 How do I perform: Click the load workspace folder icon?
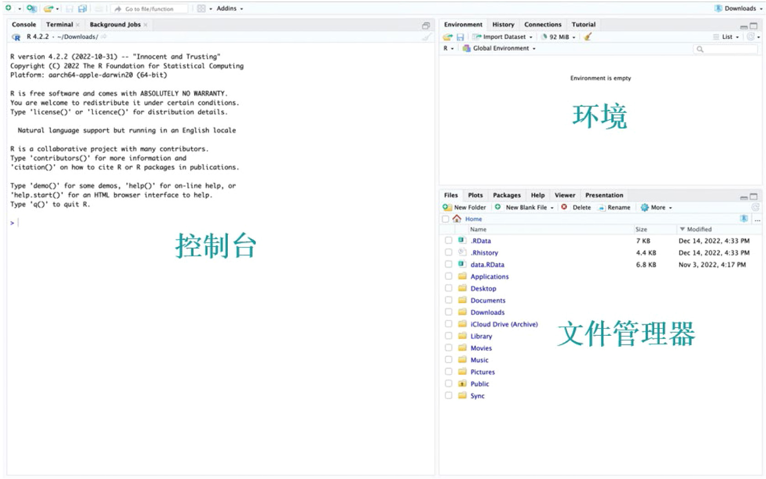448,37
